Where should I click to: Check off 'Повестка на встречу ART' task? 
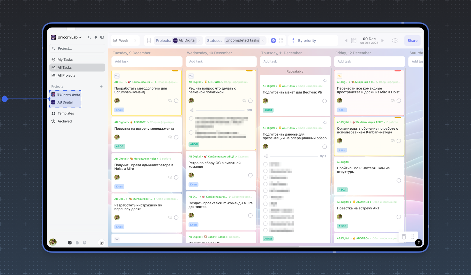coord(399,217)
